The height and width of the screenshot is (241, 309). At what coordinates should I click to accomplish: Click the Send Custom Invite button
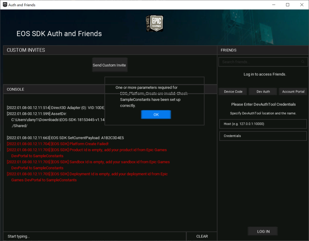109,65
